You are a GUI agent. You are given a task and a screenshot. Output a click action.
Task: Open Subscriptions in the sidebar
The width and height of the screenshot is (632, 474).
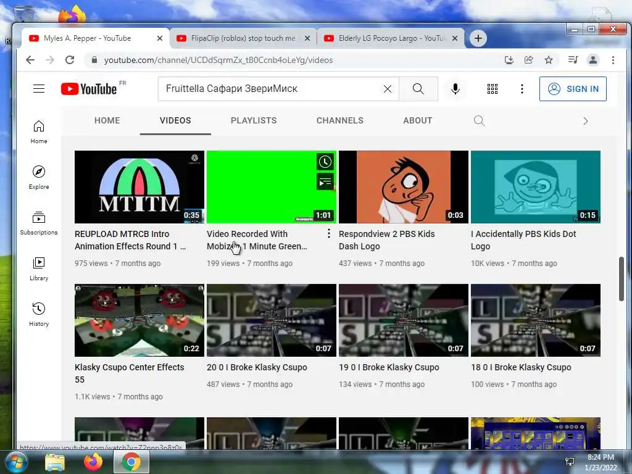[39, 223]
